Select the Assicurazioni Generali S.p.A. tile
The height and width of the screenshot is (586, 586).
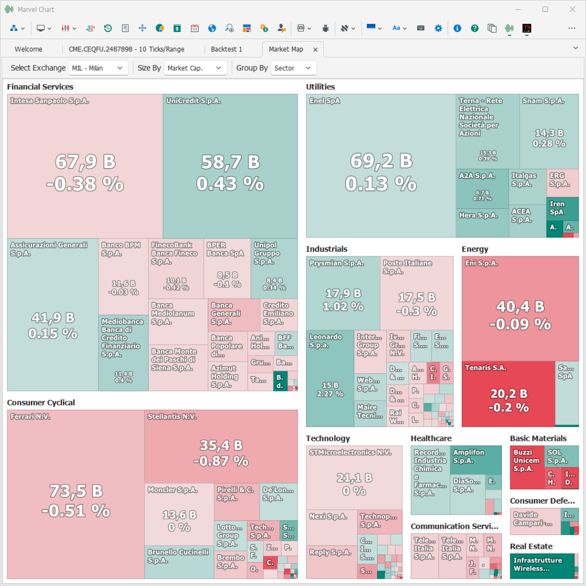(x=53, y=315)
